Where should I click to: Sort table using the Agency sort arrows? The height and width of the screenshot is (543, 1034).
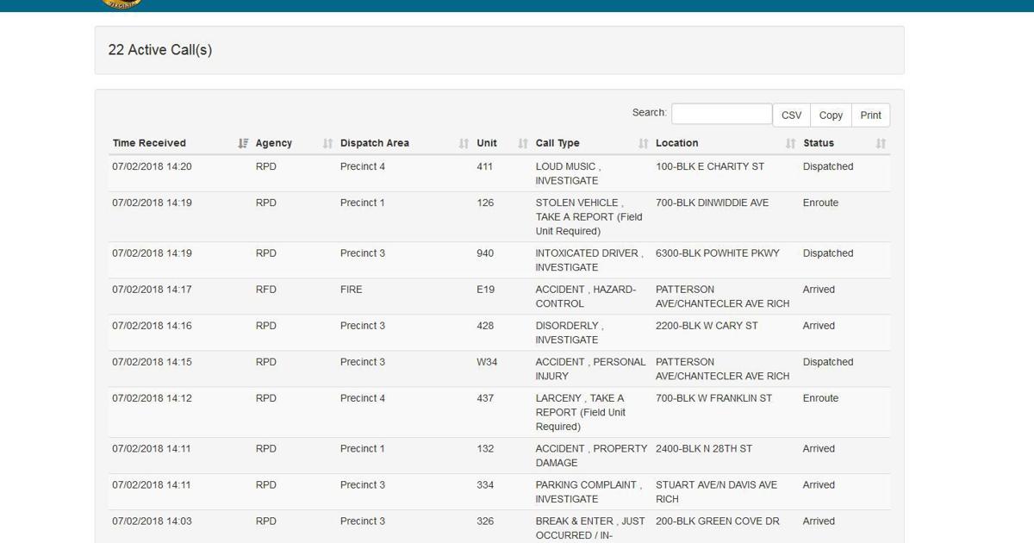point(327,143)
